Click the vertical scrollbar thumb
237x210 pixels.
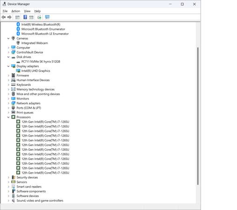coord(198,116)
